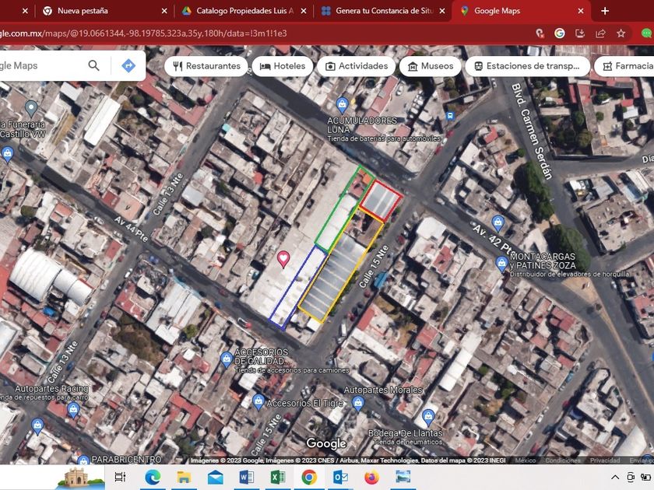Open Microsoft Edge from the taskbar

(x=152, y=477)
